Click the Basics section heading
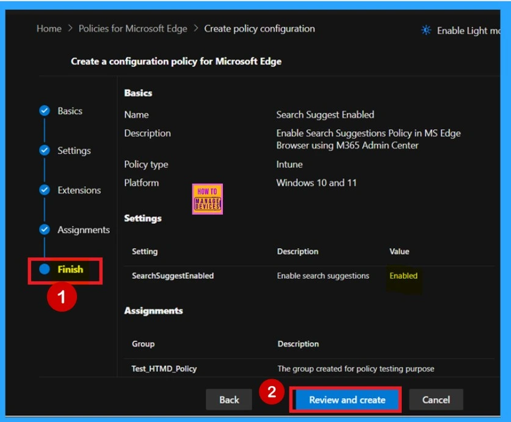 coord(138,93)
